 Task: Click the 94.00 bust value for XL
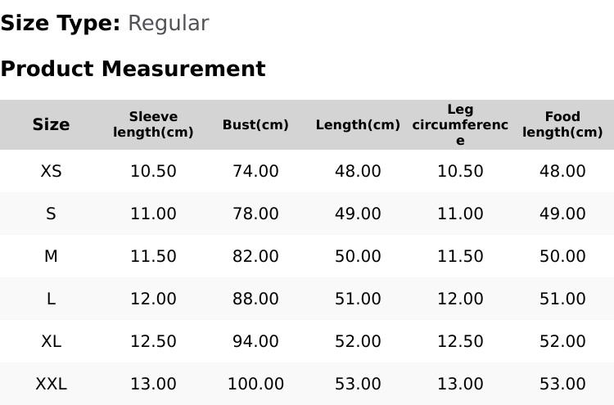pos(255,341)
